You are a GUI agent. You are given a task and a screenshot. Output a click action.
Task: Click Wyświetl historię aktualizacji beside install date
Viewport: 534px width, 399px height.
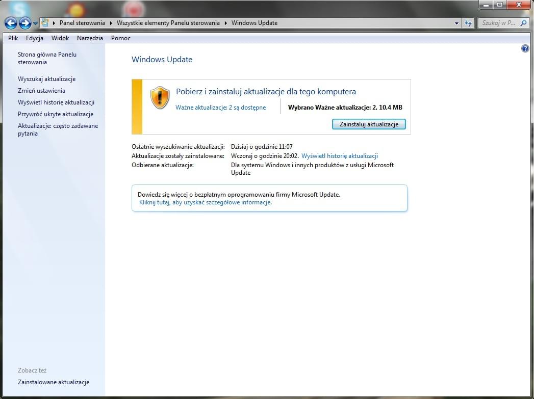[x=340, y=156]
